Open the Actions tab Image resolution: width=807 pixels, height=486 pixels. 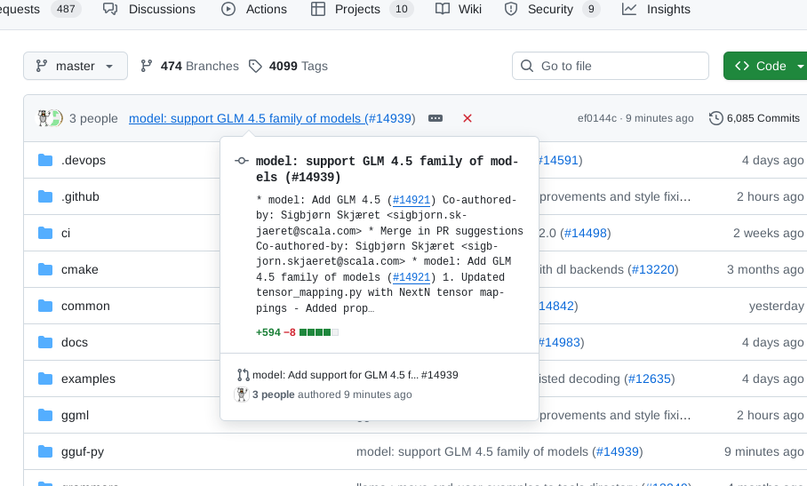[254, 9]
